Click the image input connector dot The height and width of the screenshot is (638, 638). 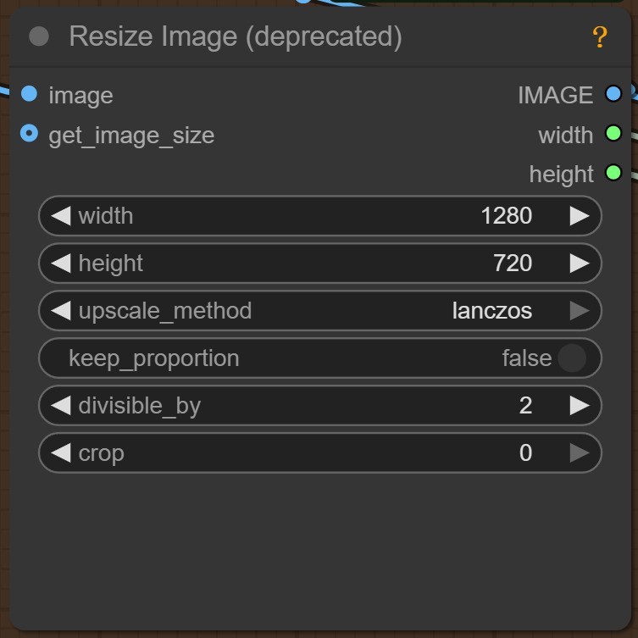pos(30,94)
